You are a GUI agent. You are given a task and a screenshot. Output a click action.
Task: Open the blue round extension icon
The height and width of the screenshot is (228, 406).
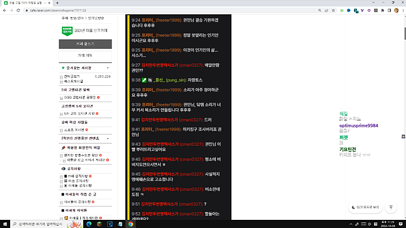(x=349, y=10)
